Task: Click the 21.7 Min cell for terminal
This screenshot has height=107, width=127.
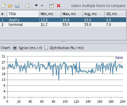Action: (x=50, y=24)
